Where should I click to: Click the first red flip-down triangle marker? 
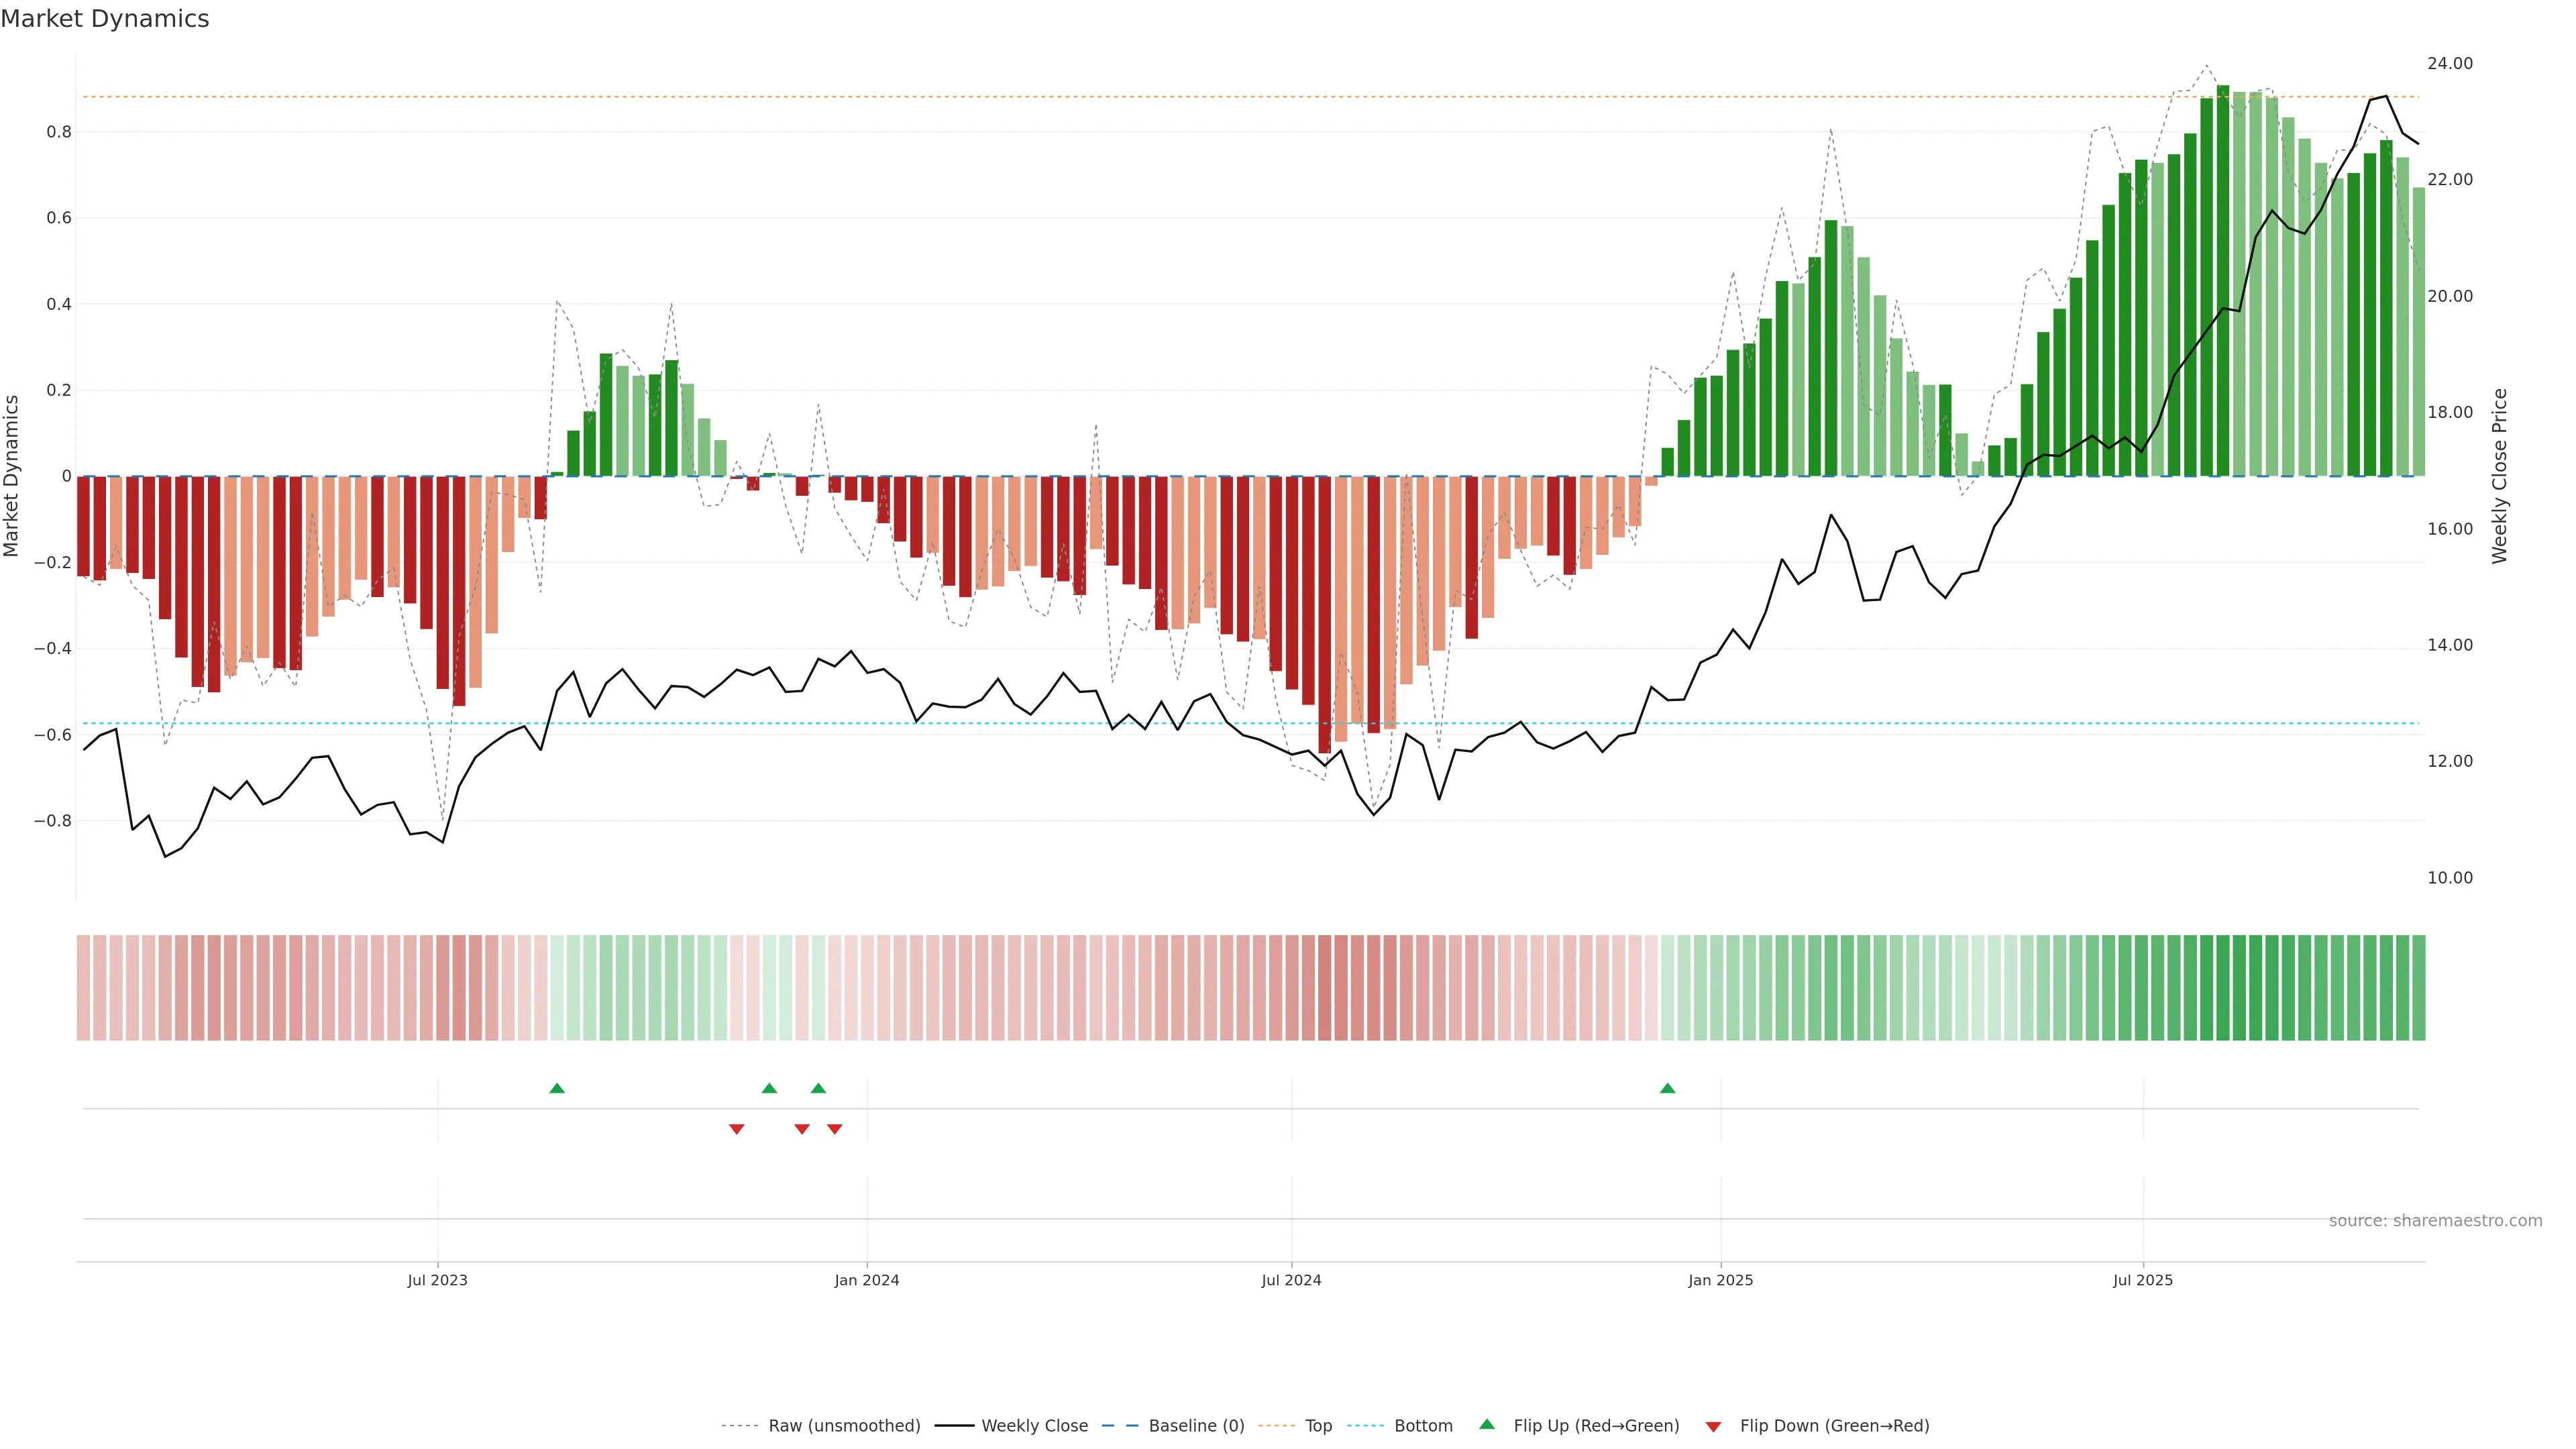[737, 1129]
